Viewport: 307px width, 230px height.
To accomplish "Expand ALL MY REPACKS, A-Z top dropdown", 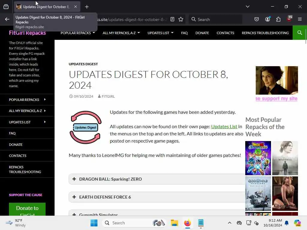I will 121,33.
